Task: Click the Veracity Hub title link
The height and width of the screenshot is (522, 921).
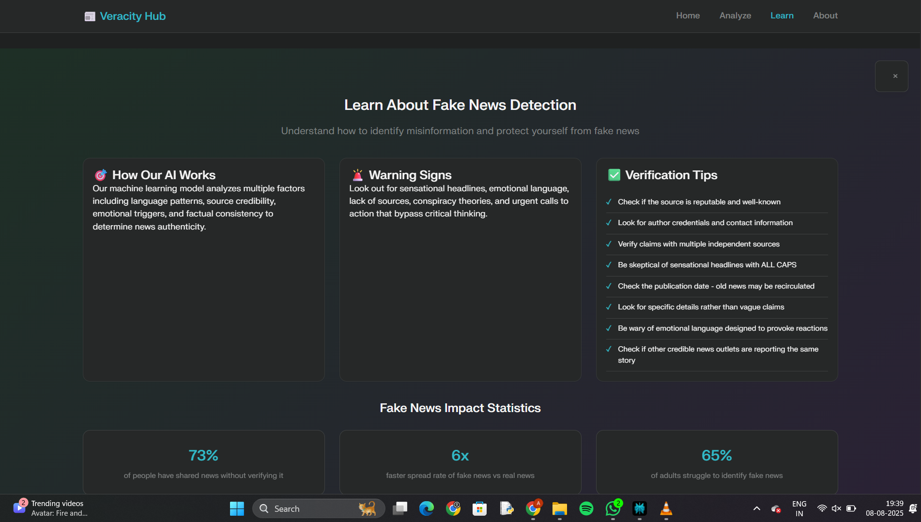Action: [133, 16]
